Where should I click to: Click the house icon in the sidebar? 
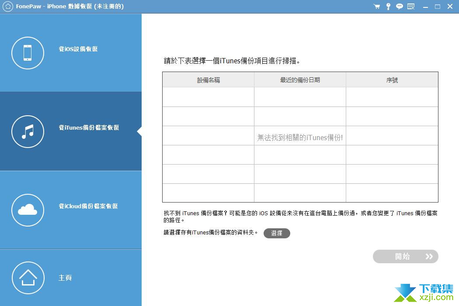[28, 278]
